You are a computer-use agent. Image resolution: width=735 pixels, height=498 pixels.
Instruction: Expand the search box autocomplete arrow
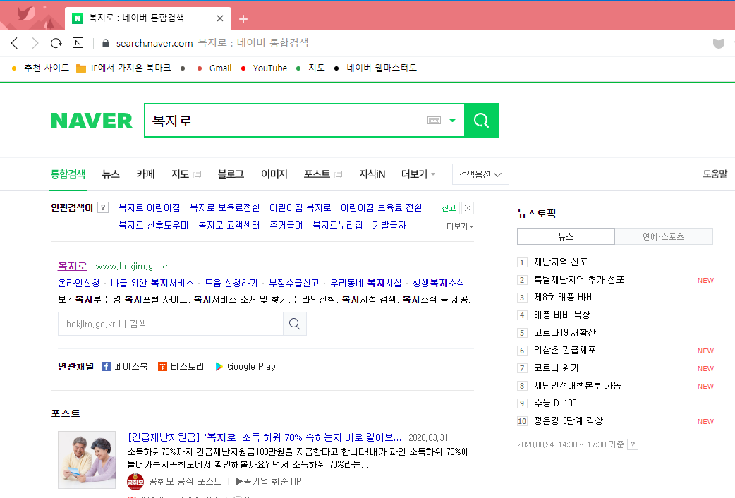coord(452,121)
